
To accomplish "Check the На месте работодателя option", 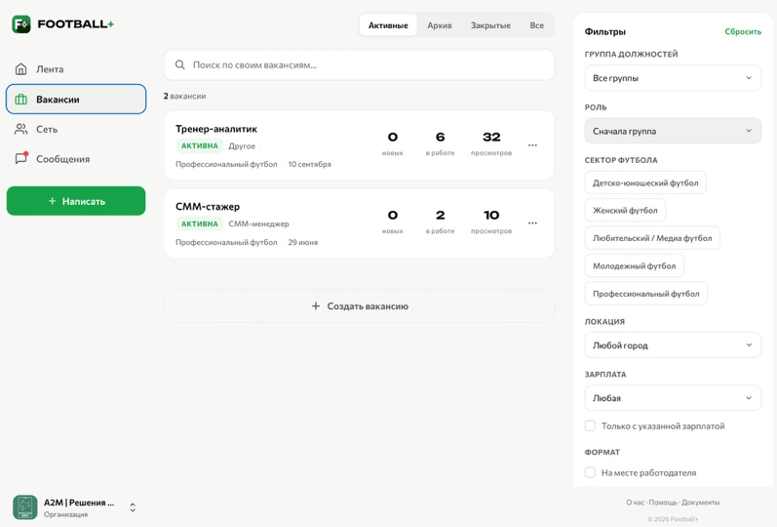I will pos(590,472).
